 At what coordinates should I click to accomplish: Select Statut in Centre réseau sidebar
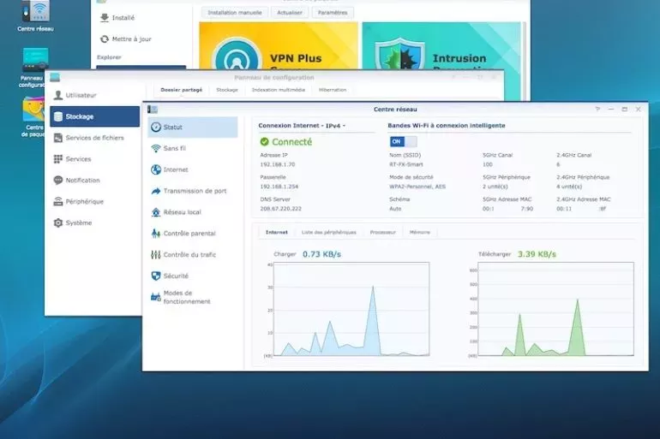click(x=193, y=127)
